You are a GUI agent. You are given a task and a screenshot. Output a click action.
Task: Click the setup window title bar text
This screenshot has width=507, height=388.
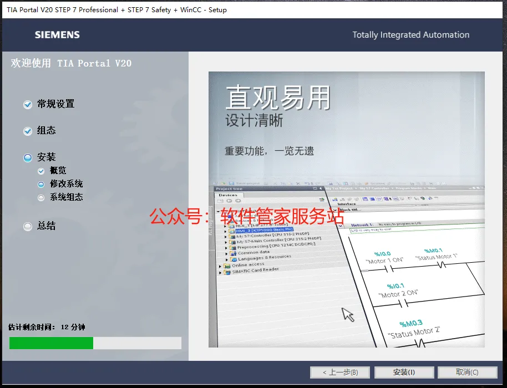(116, 9)
